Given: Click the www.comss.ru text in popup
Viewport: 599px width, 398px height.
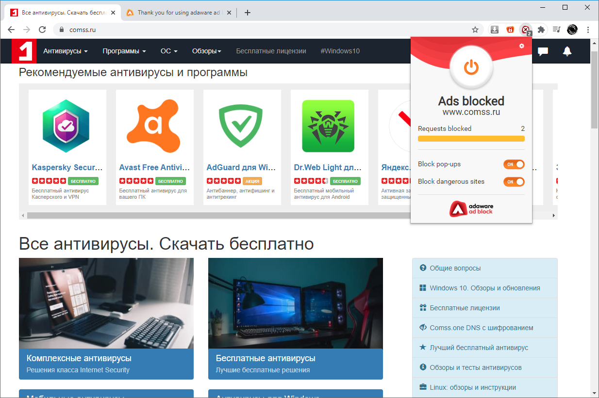Looking at the screenshot, I should click(x=471, y=112).
